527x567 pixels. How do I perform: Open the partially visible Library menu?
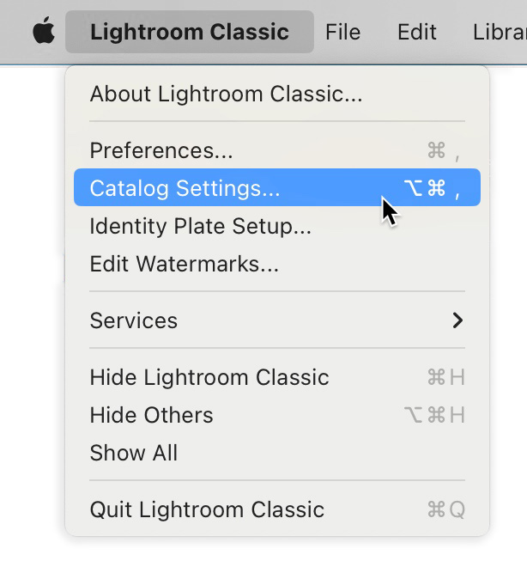tap(500, 32)
